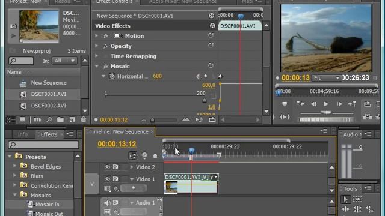The width and height of the screenshot is (385, 216).
Task: Expand the Blurs presets folder
Action: (x=14, y=175)
